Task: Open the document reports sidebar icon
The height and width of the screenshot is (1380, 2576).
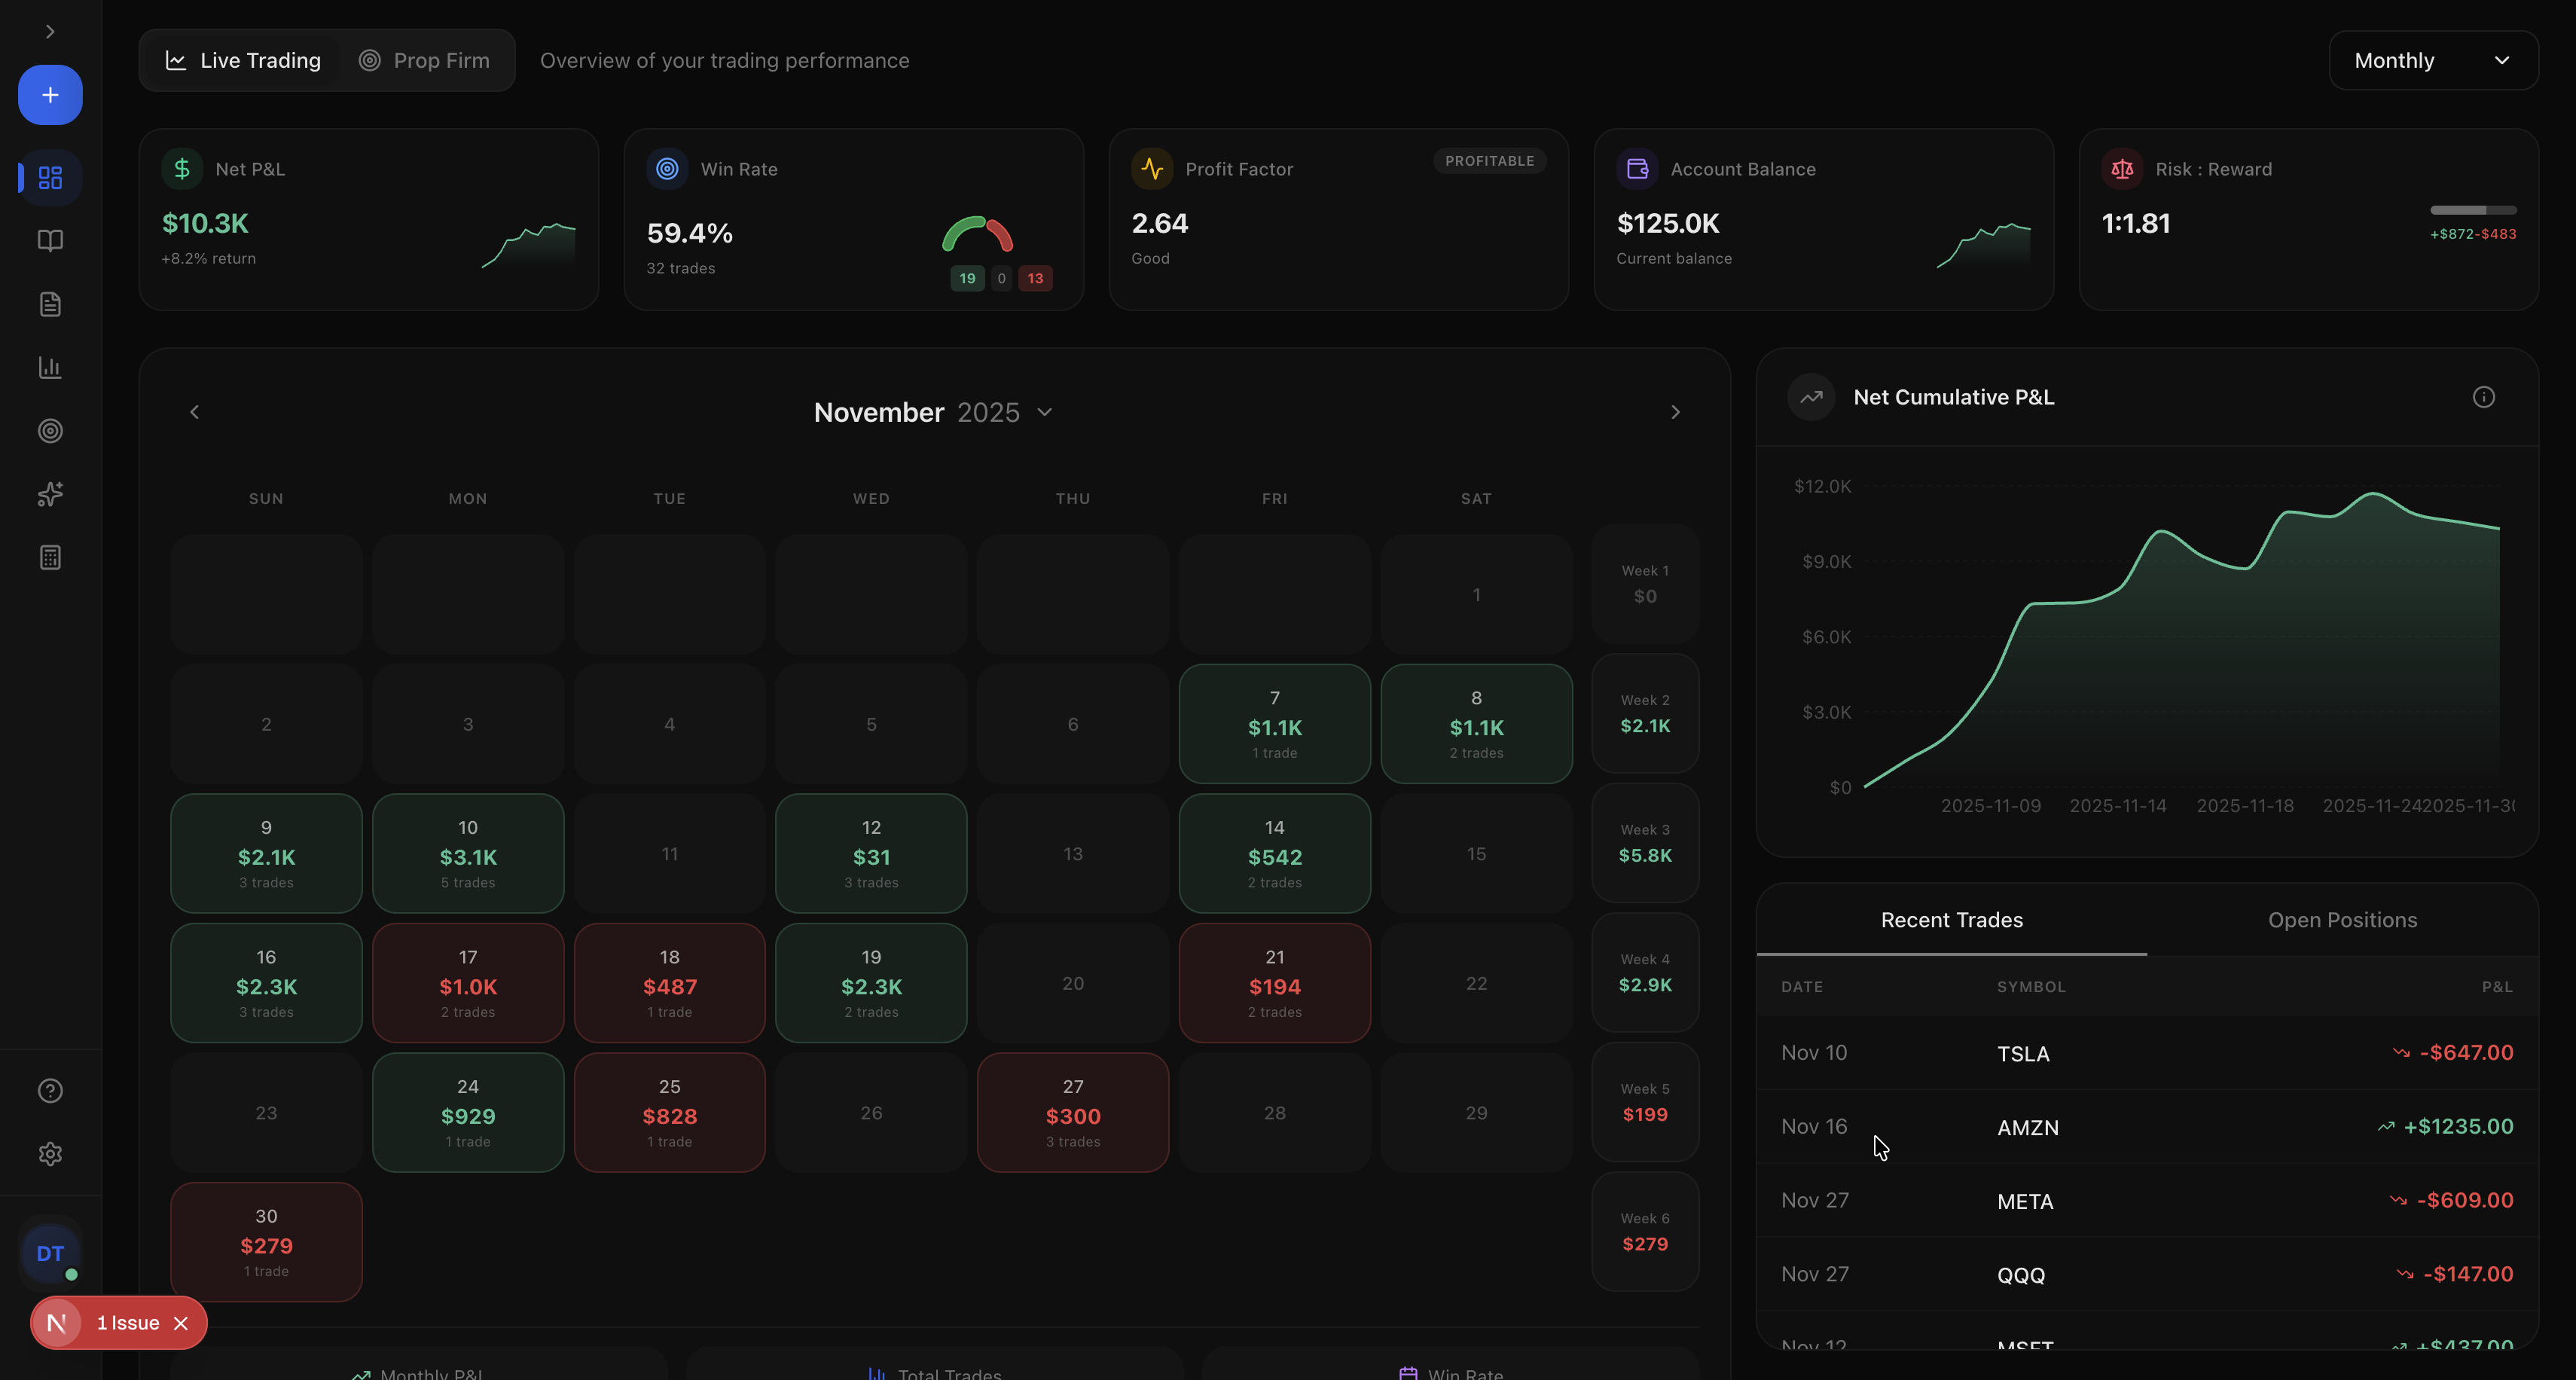Action: pos(50,304)
